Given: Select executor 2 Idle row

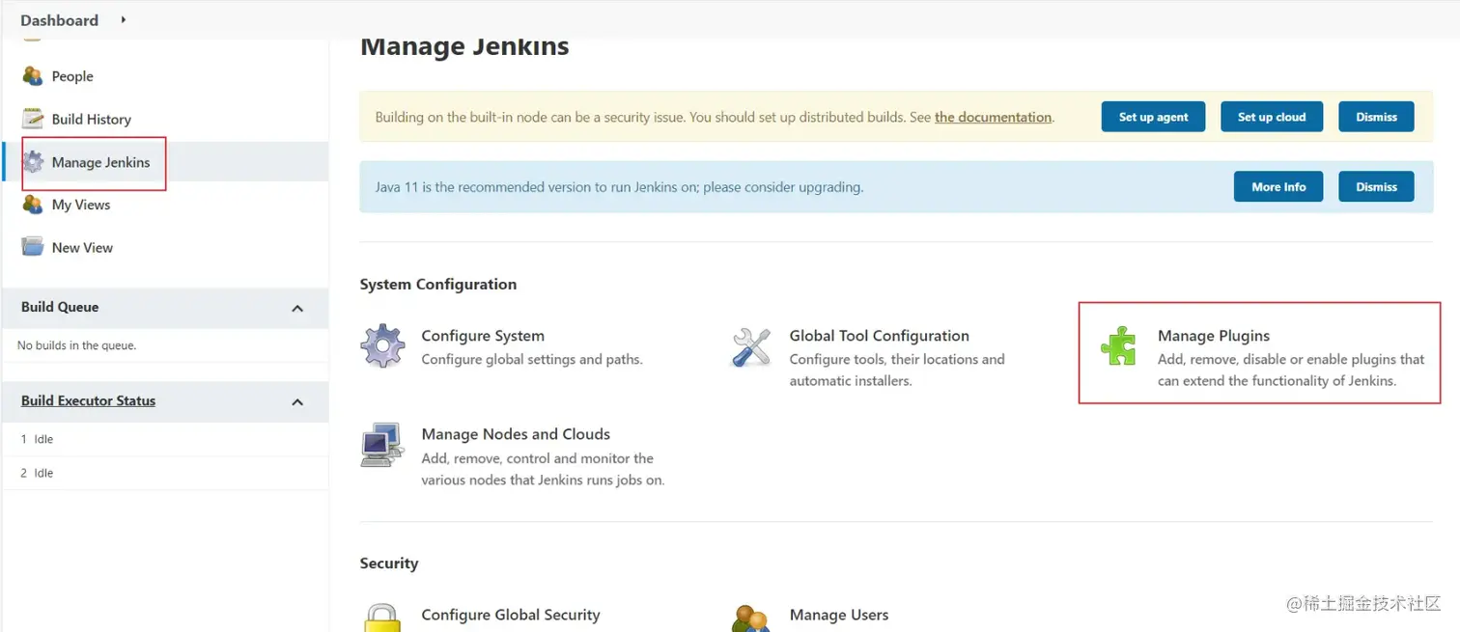Looking at the screenshot, I should pos(164,473).
